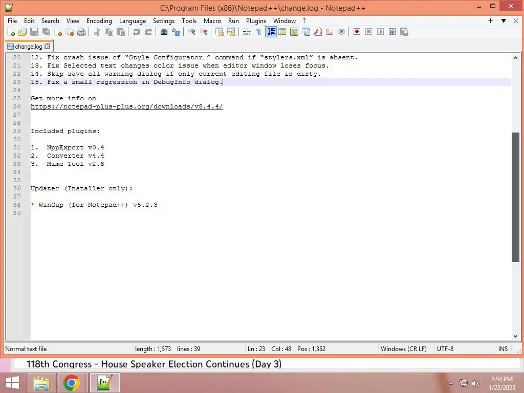
Task: Open the File menu
Action: (x=12, y=20)
